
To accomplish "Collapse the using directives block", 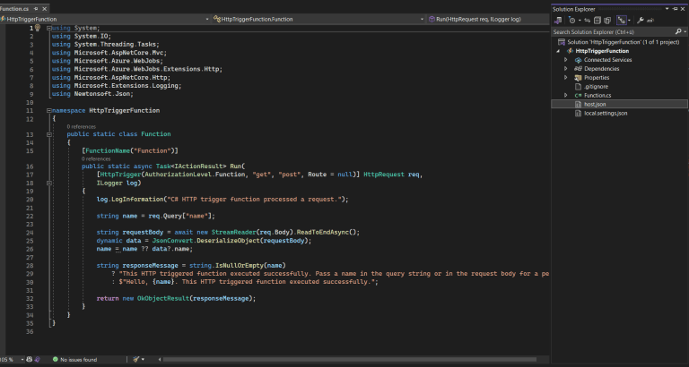I will pyautogui.click(x=48, y=28).
